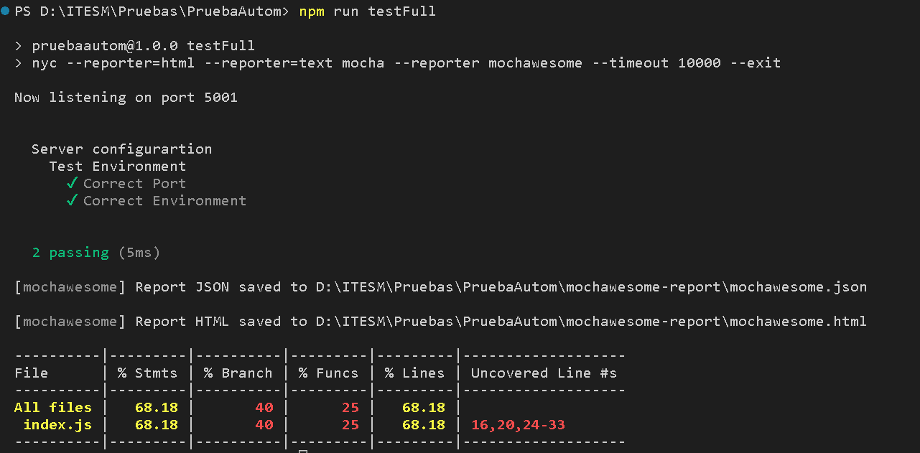Click the checkmark beside Correct Port

[x=71, y=184]
